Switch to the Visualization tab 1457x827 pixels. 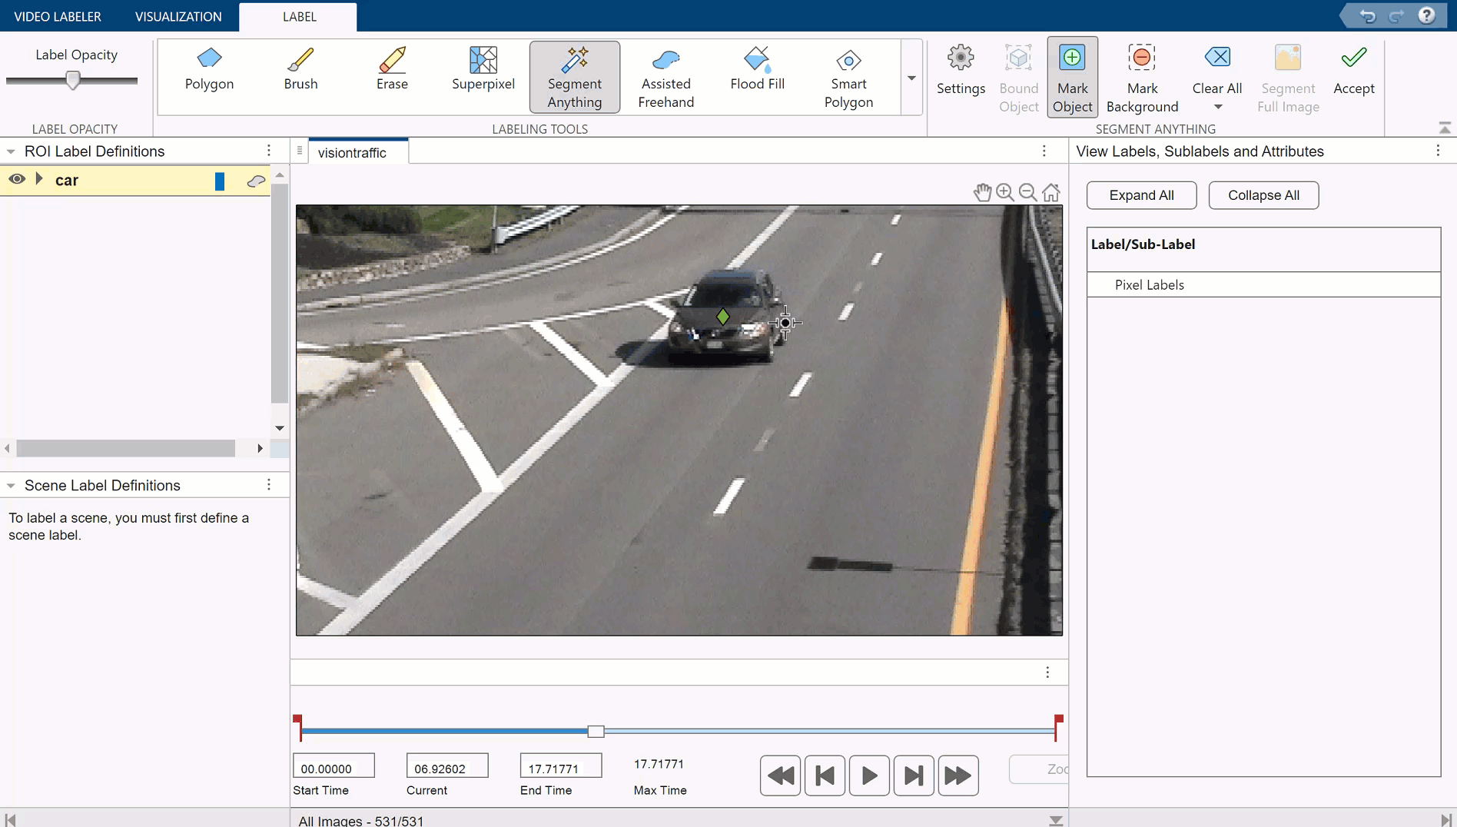point(178,16)
